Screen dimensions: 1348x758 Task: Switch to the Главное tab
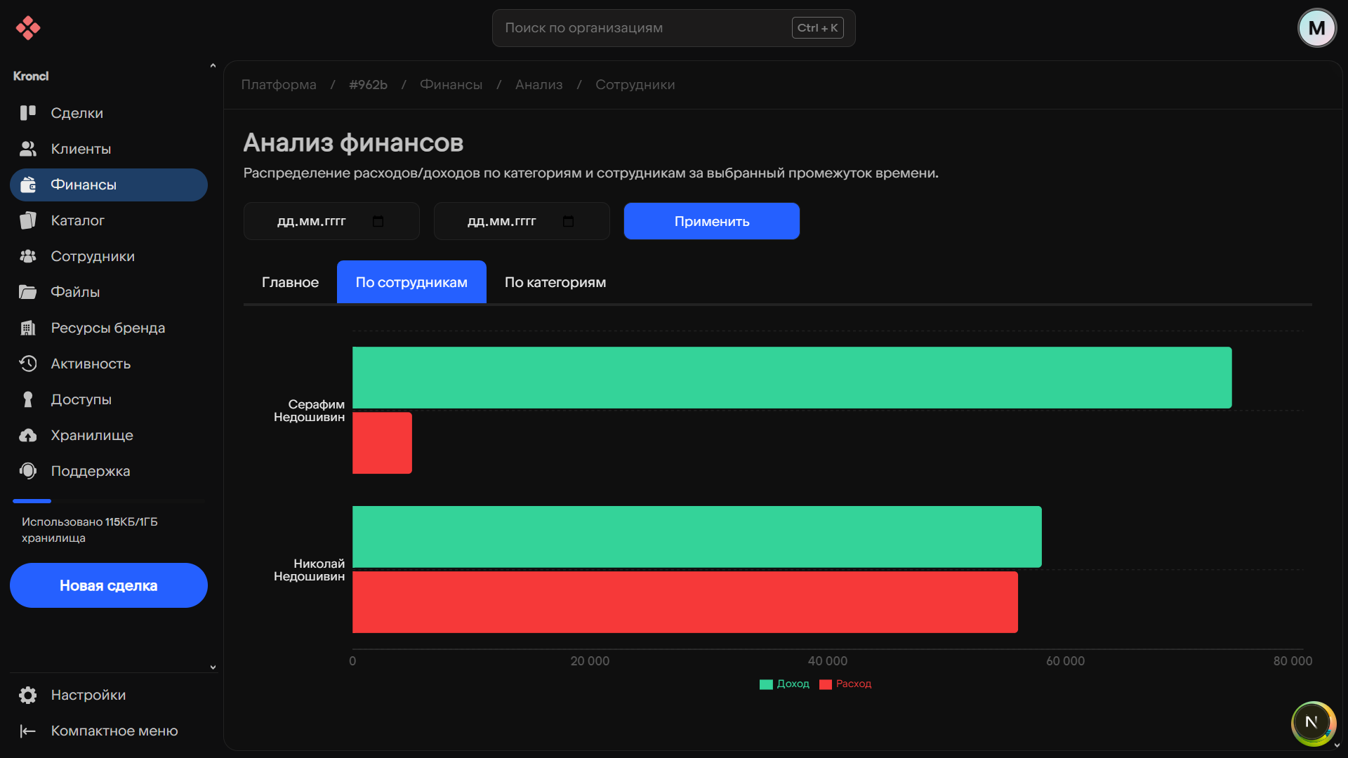tap(290, 282)
